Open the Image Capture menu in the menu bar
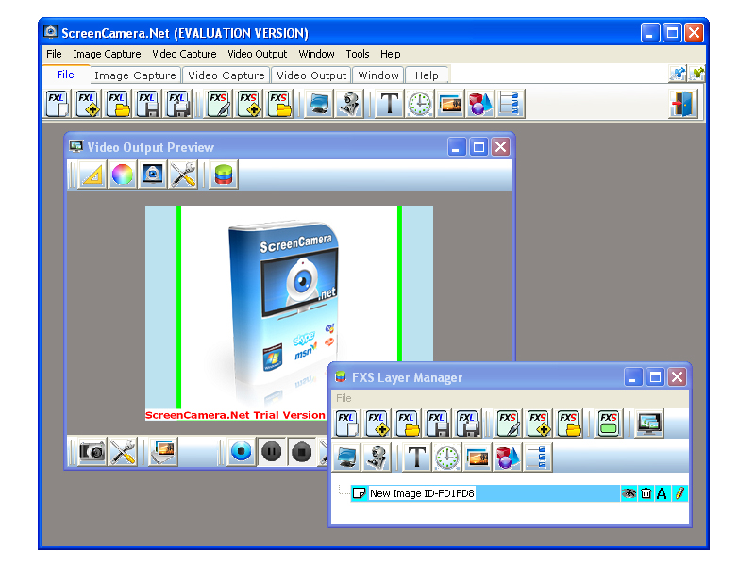The width and height of the screenshot is (755, 566). (x=107, y=54)
